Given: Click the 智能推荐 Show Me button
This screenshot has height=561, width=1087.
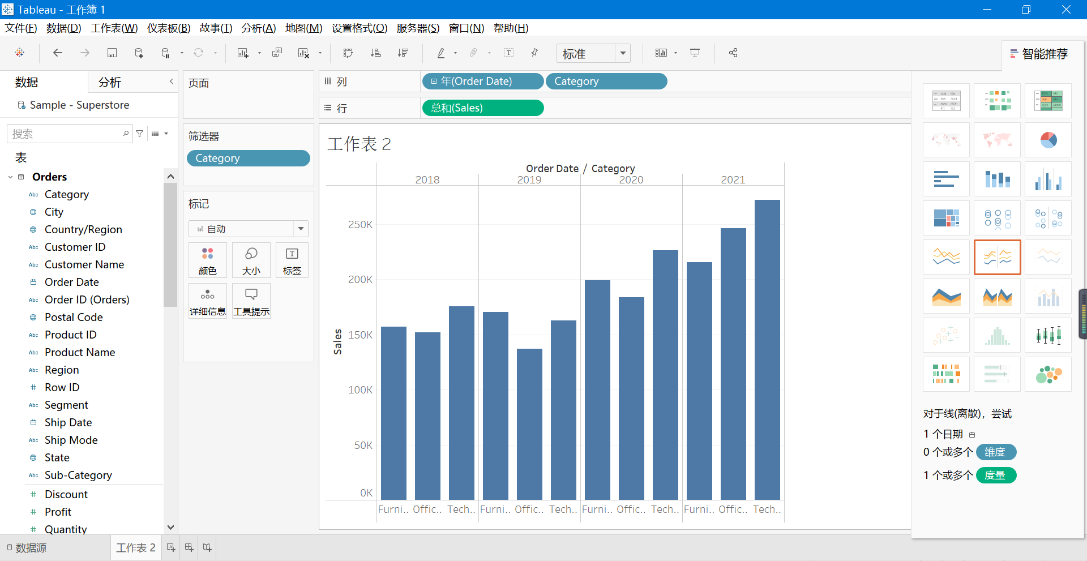Looking at the screenshot, I should [1039, 54].
